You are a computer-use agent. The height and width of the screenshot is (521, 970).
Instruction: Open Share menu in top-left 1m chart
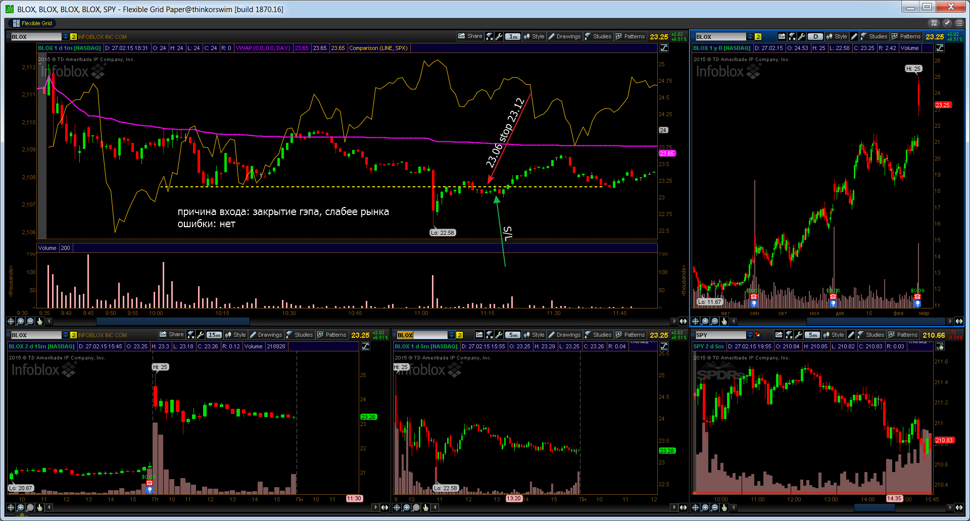pyautogui.click(x=470, y=36)
